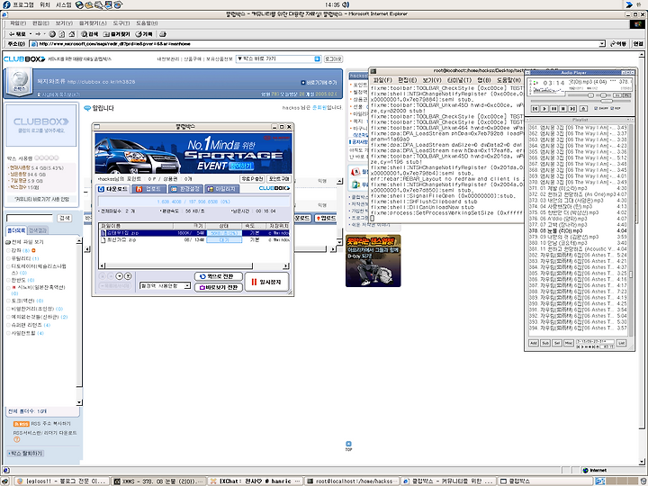Click the 'Add' button in the Playlist window

534,343
